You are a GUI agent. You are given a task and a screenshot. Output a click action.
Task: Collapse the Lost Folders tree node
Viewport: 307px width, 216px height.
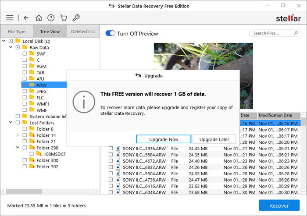point(11,123)
